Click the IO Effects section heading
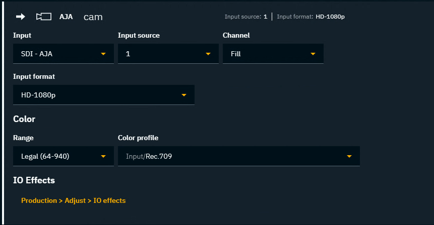The width and height of the screenshot is (434, 225). [x=34, y=180]
